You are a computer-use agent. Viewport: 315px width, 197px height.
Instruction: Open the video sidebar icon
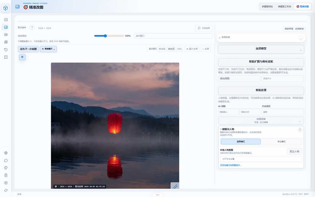pyautogui.click(x=6, y=35)
